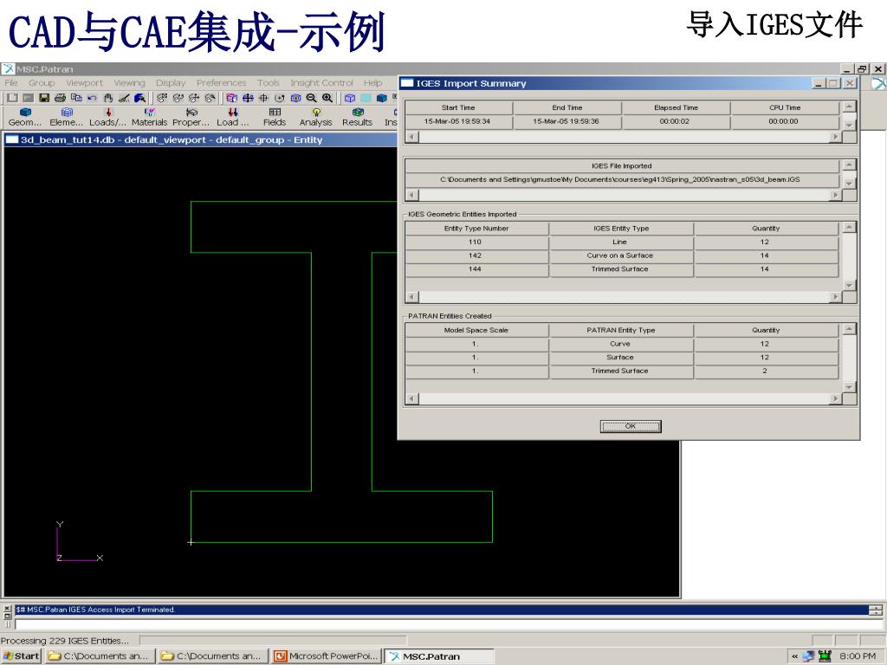Click the Wireframe display cube icon
The width and height of the screenshot is (887, 665).
coord(350,98)
